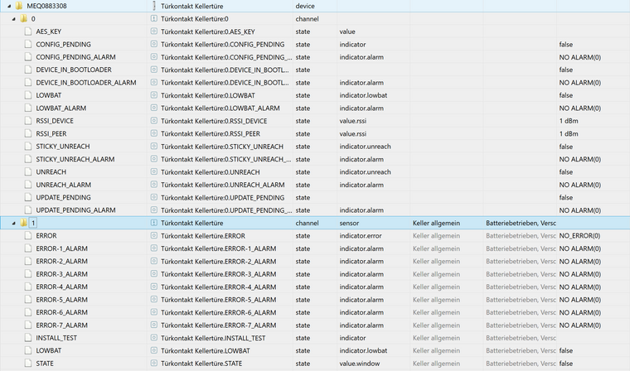Click channel icon beside Türkontakt Kellertüre:0
The width and height of the screenshot is (630, 371).
point(154,18)
